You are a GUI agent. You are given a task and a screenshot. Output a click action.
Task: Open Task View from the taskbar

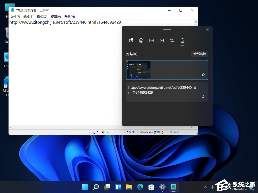(107, 187)
